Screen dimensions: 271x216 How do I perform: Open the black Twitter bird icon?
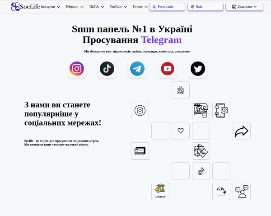point(198,68)
